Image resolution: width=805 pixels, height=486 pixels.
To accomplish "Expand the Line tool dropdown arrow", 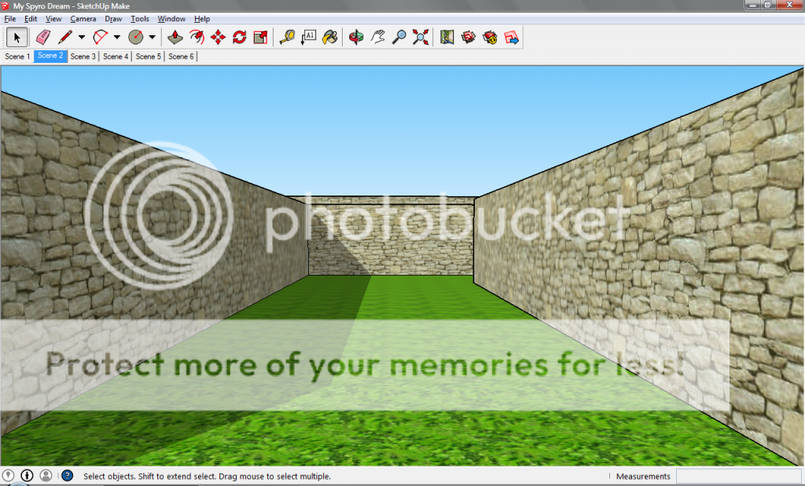I will (x=82, y=37).
